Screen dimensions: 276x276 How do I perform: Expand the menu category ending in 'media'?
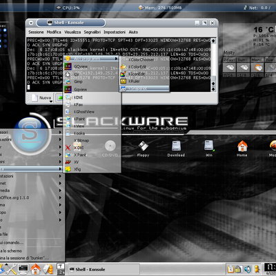point(32,190)
